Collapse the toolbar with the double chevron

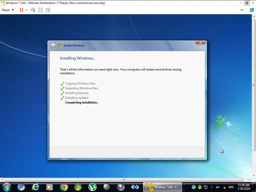(242, 10)
